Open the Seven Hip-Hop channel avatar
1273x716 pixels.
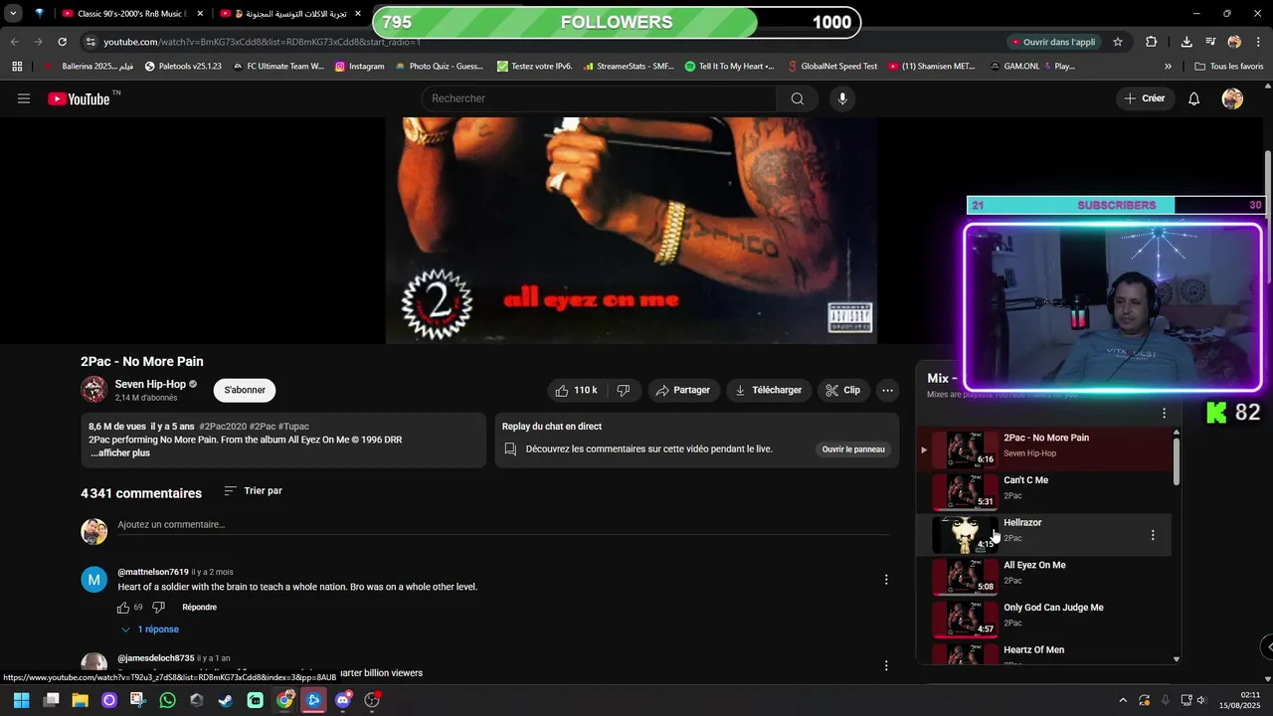[x=93, y=389]
